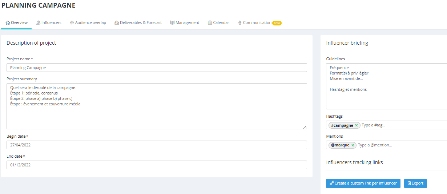Image resolution: width=447 pixels, height=194 pixels.
Task: Click into the Project summary text area
Action: tap(157, 113)
